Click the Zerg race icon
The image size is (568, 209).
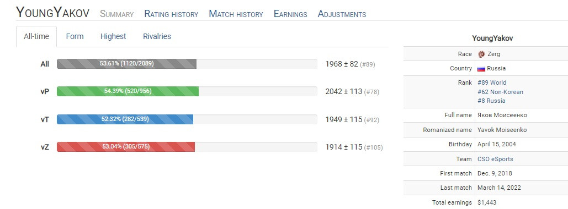pos(481,54)
